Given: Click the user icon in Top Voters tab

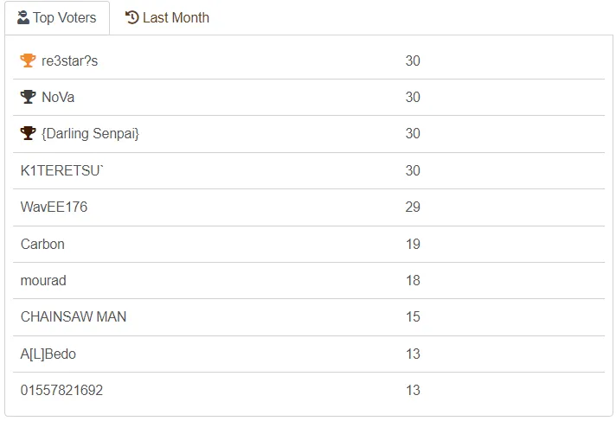Looking at the screenshot, I should 23,17.
